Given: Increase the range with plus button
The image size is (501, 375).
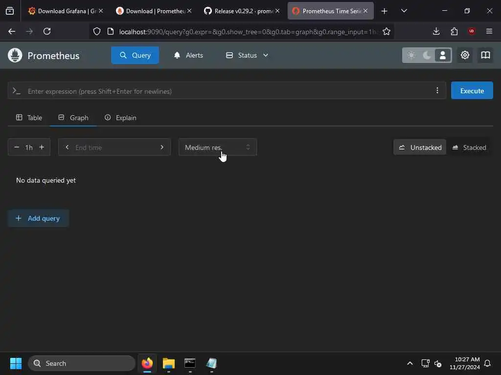Looking at the screenshot, I should [x=42, y=147].
